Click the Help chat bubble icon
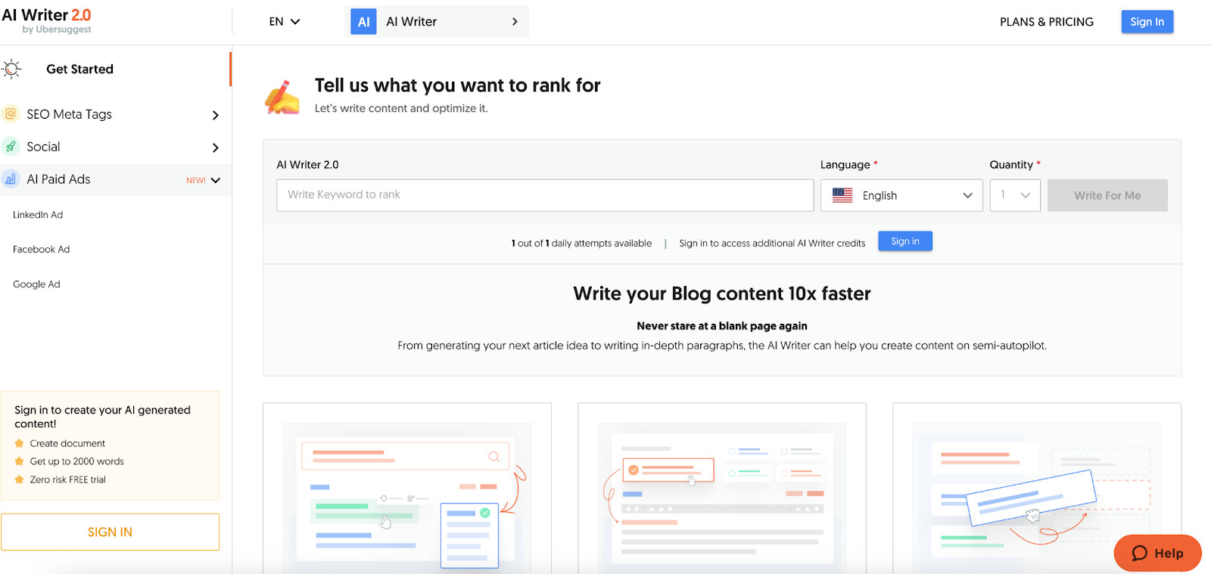Screen dimensions: 1211x574 pos(1139,554)
